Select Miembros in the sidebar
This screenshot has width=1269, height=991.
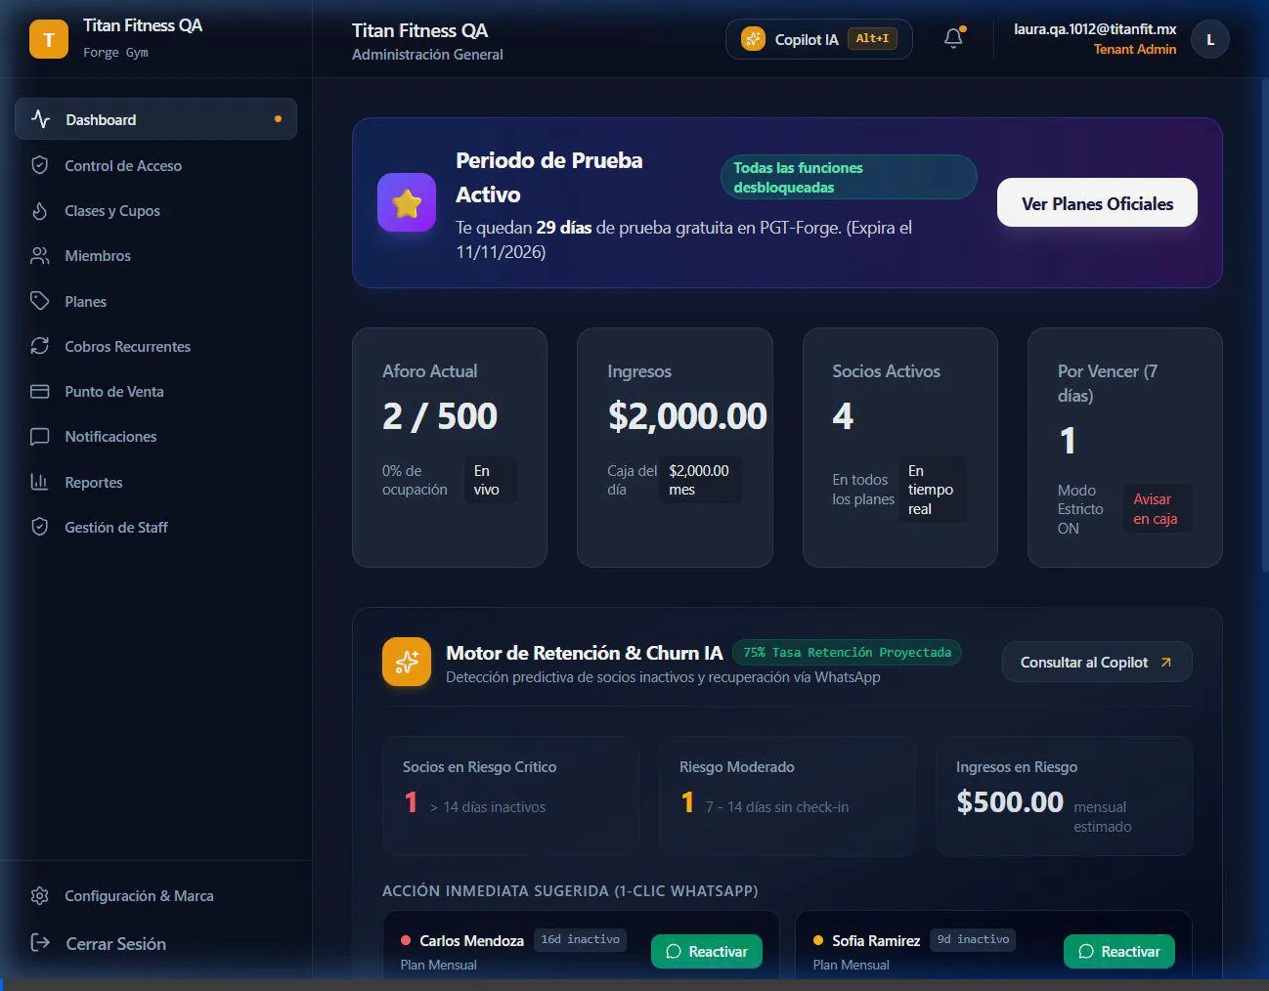coord(155,255)
